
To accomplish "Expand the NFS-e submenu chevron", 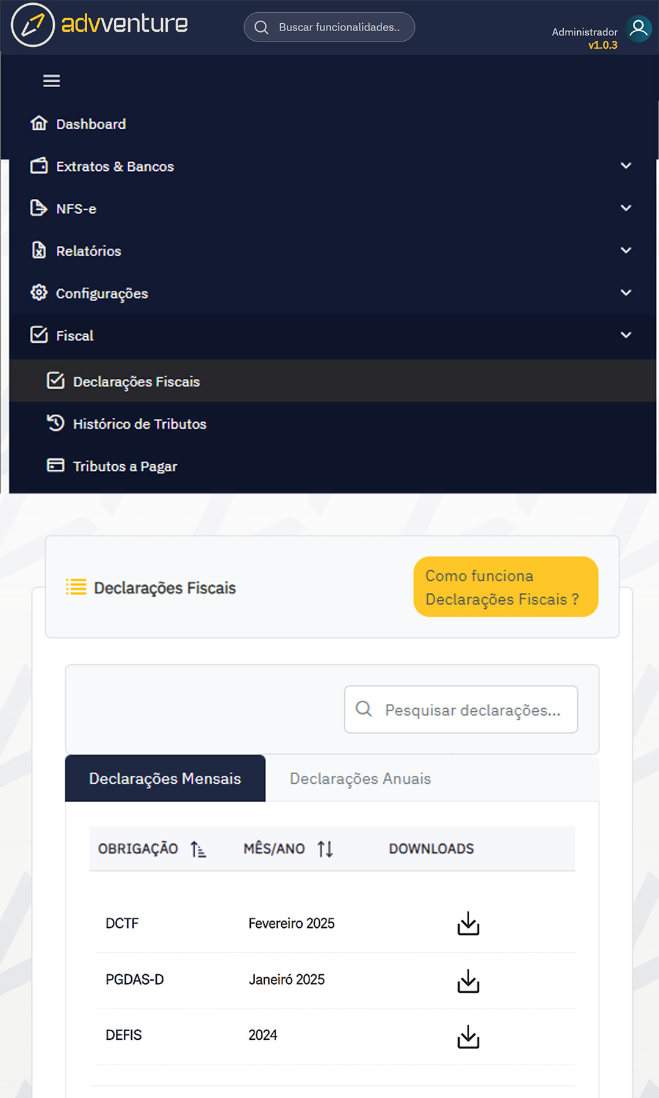I will [625, 208].
